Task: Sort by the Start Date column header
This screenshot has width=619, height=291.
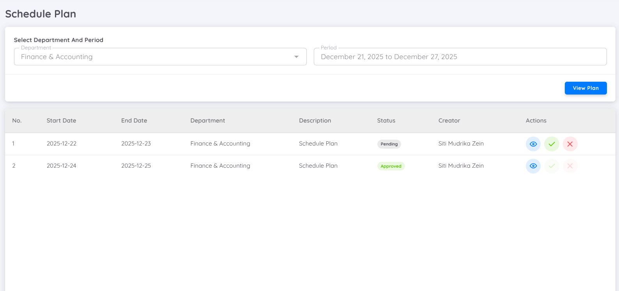Action: coord(61,121)
